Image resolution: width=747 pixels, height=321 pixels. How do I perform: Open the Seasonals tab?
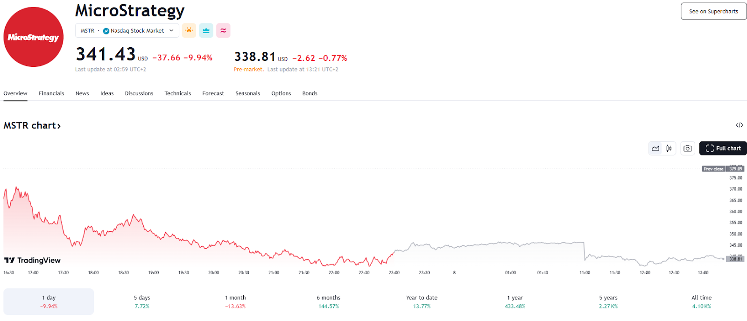248,93
